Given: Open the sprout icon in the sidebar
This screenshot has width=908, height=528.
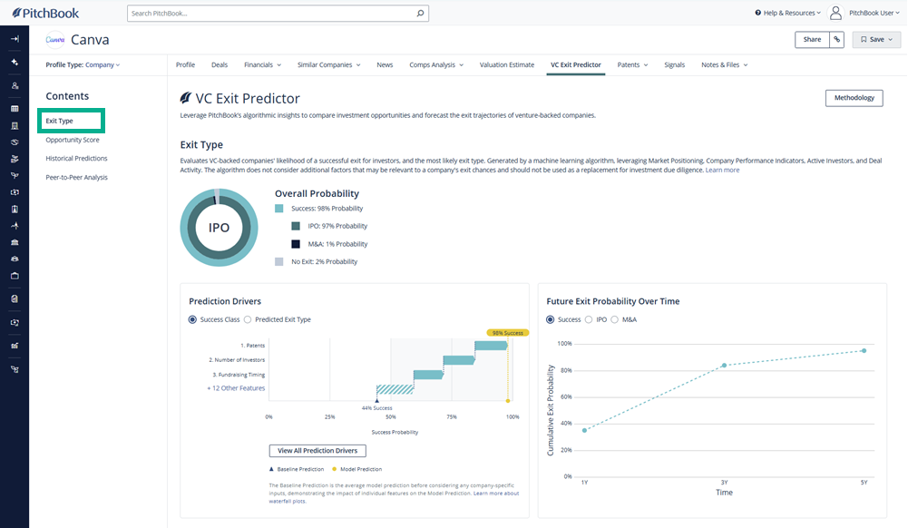Looking at the screenshot, I should coord(15,175).
